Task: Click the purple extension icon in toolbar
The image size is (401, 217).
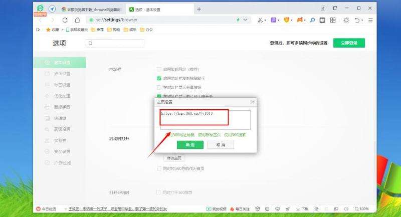Action: point(273,20)
